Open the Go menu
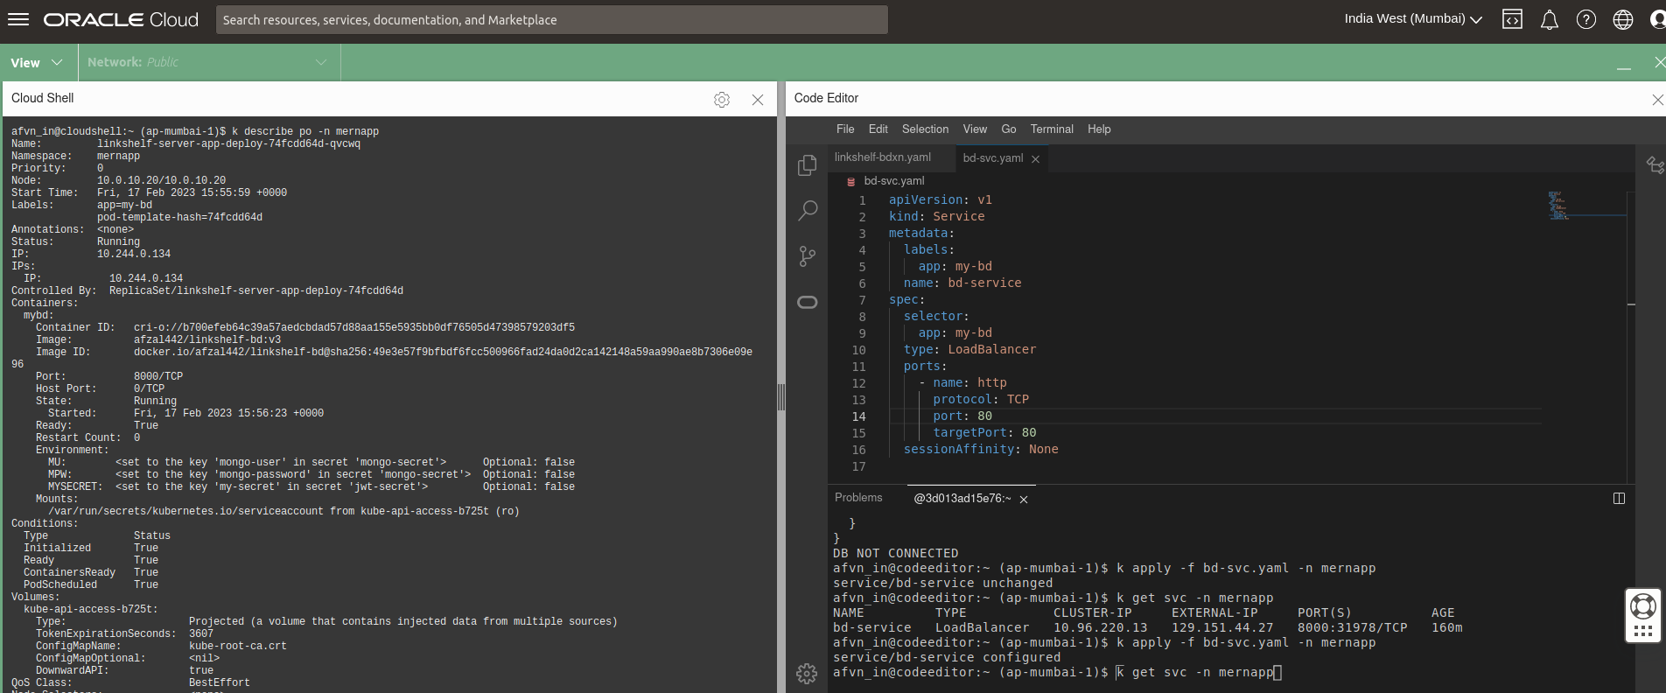Screen dimensions: 1666x693 [1009, 129]
